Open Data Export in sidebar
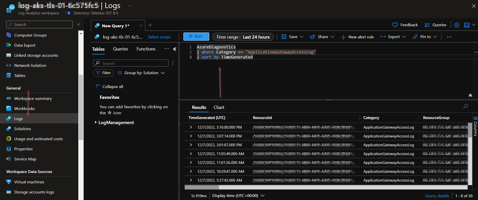478x200 pixels. click(25, 45)
